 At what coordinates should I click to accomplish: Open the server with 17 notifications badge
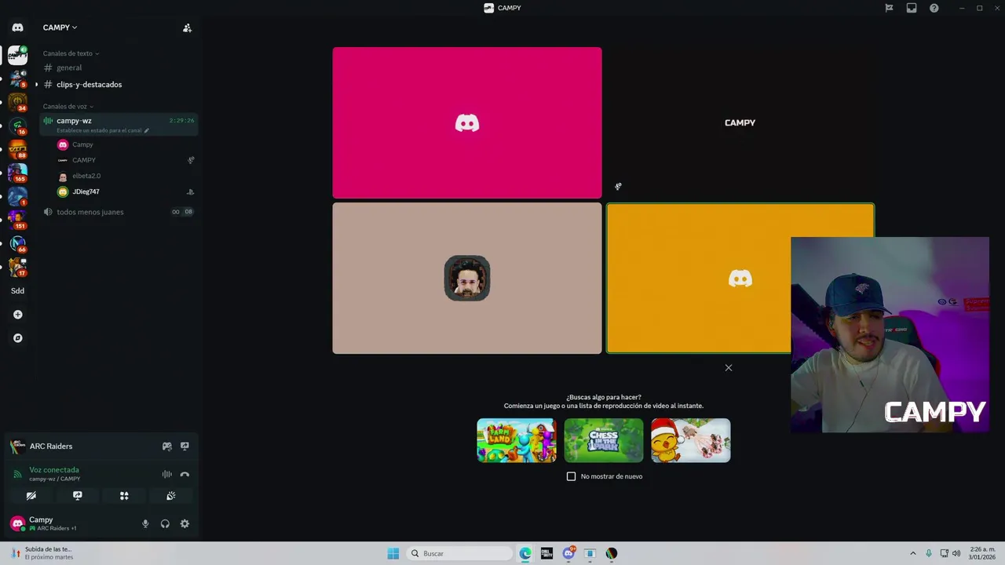point(17,267)
